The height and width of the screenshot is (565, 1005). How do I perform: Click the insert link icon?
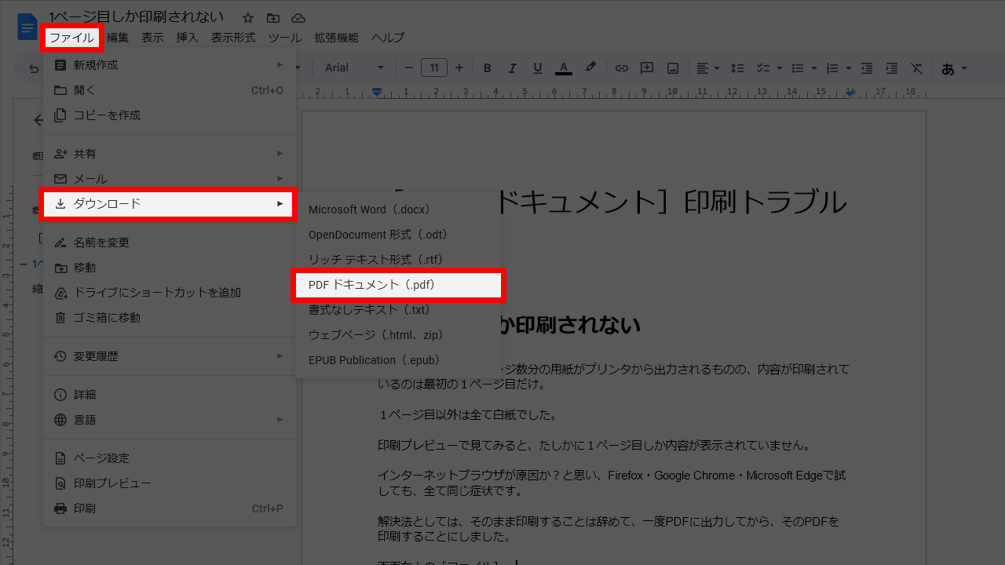tap(622, 68)
